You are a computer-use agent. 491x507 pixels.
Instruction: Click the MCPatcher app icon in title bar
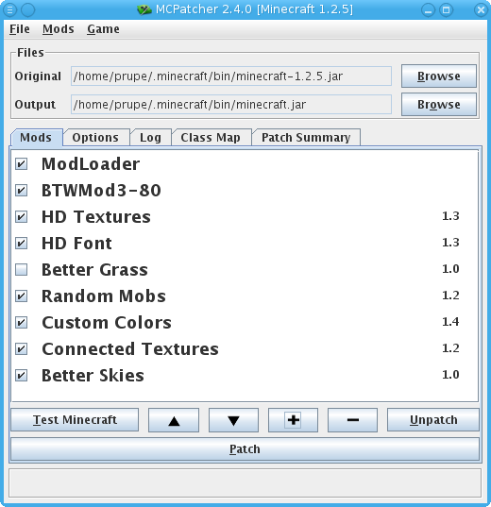tap(144, 9)
